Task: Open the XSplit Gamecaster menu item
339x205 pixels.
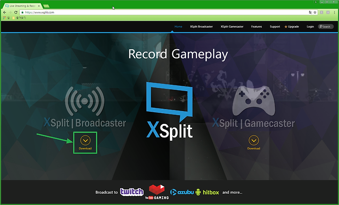Action: pos(232,27)
